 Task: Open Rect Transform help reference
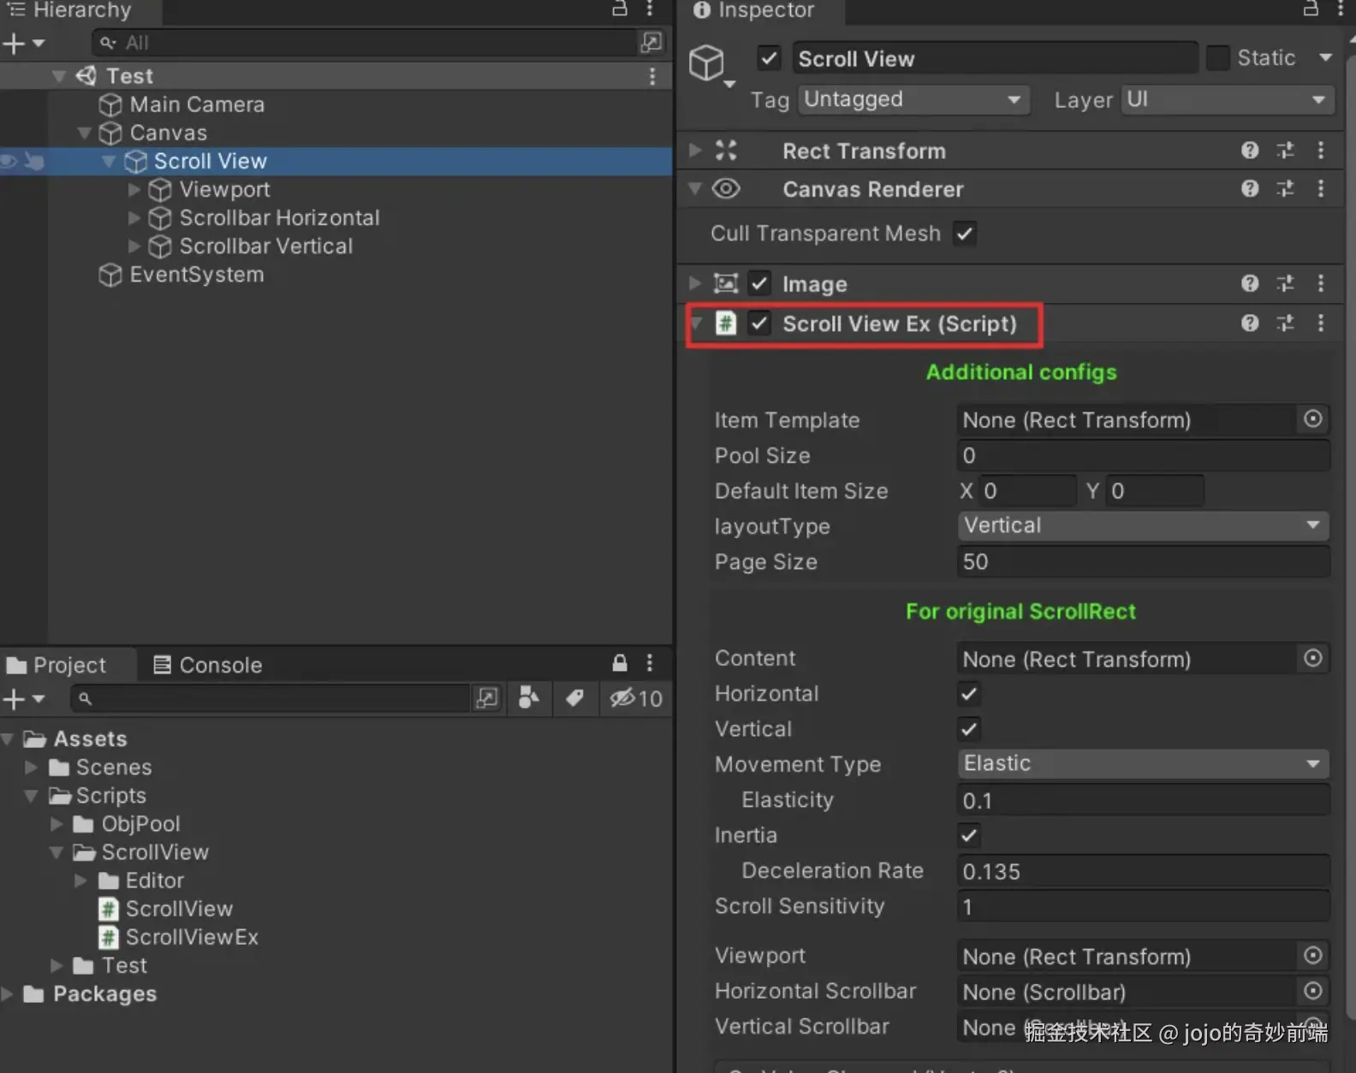(1250, 151)
